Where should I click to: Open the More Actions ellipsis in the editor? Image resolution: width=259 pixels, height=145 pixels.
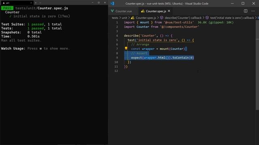(x=253, y=11)
